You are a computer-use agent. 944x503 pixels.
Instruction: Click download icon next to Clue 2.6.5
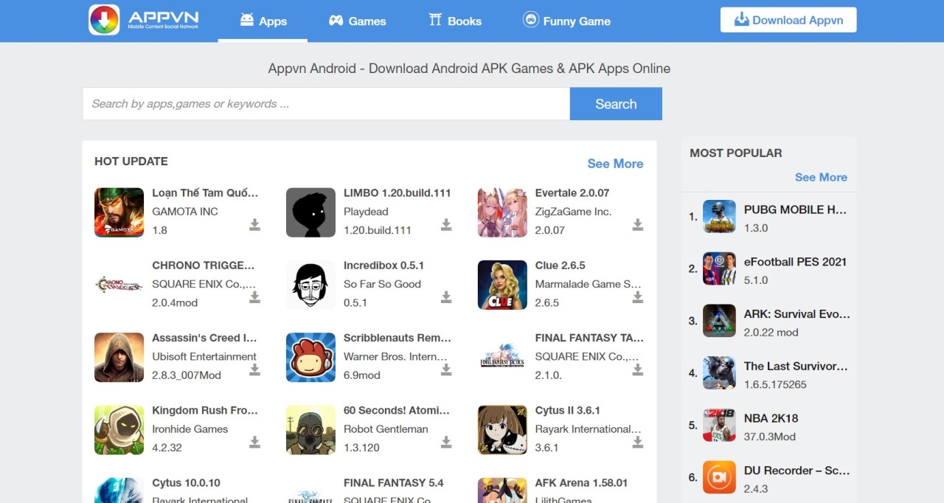click(638, 297)
